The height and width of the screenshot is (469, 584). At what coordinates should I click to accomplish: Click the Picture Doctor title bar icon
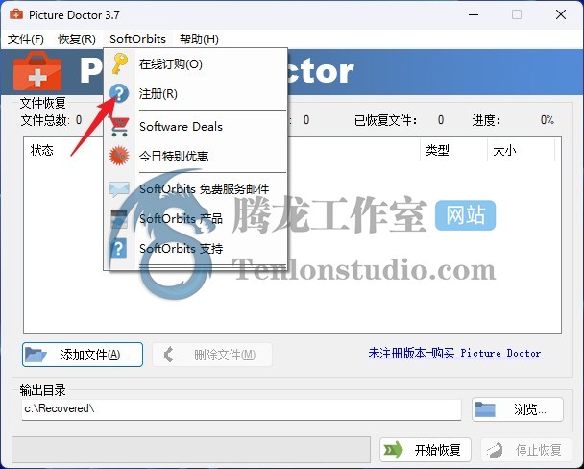coord(16,15)
